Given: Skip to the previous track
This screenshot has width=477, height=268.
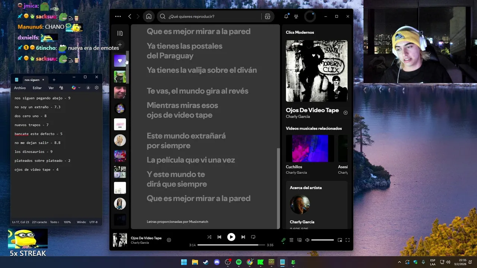Looking at the screenshot, I should [x=219, y=237].
